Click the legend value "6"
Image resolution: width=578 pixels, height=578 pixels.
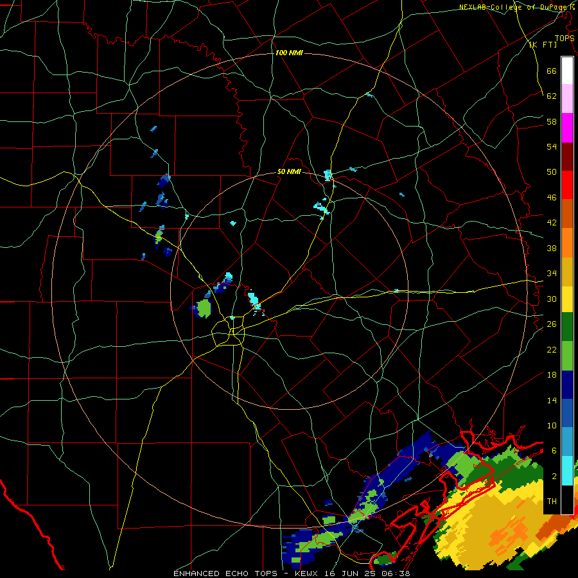click(554, 451)
